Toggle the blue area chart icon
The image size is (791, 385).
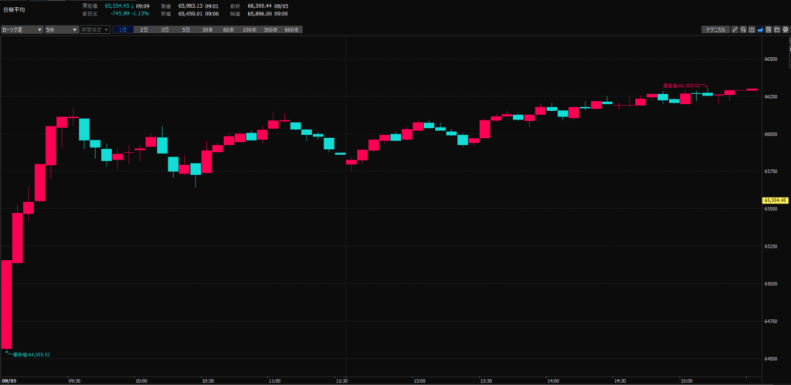coord(760,30)
